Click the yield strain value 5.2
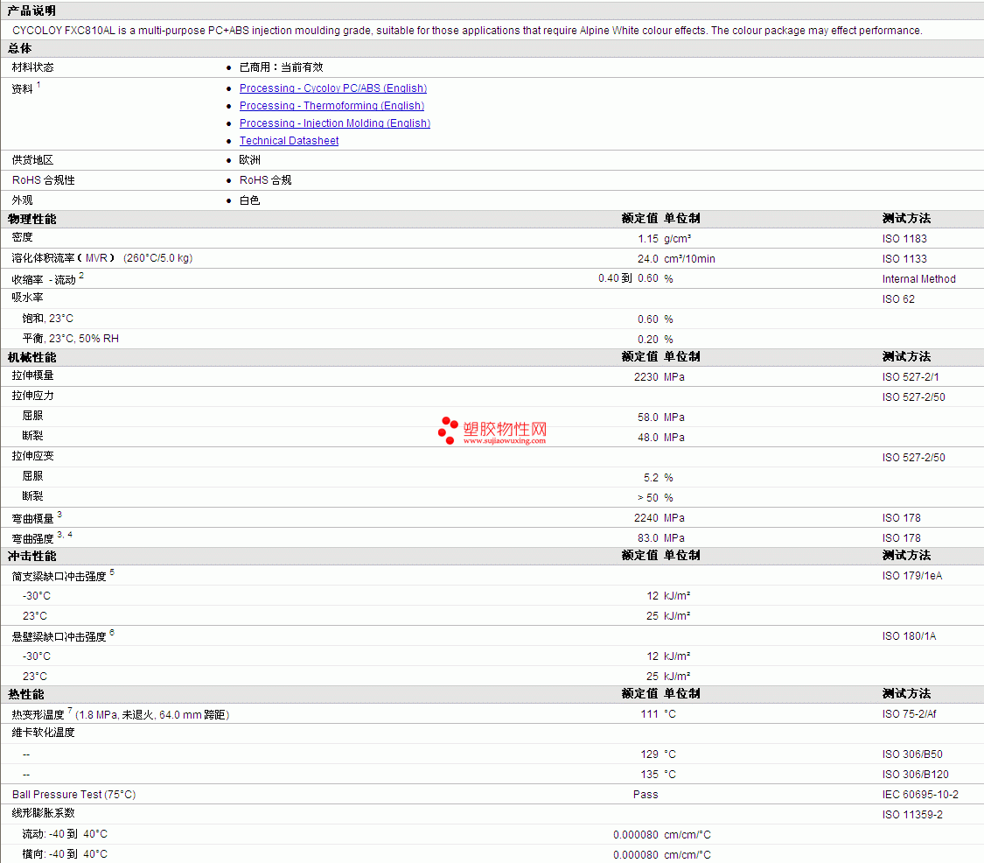The image size is (984, 863). (x=652, y=477)
